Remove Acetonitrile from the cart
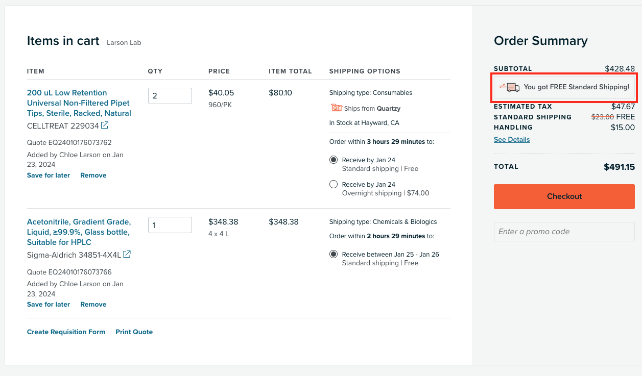Screen dimensions: 642x376 [x=93, y=304]
